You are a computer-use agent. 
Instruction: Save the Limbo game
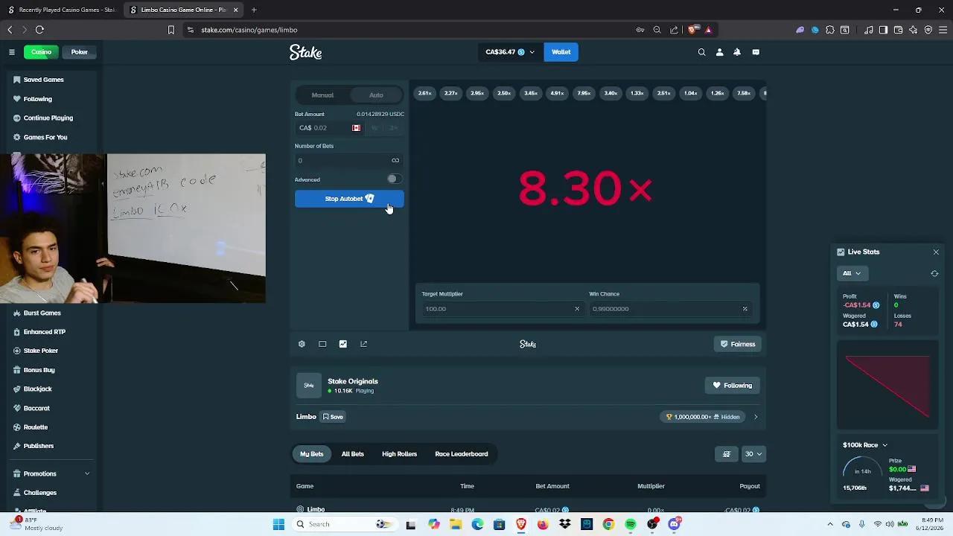(333, 417)
